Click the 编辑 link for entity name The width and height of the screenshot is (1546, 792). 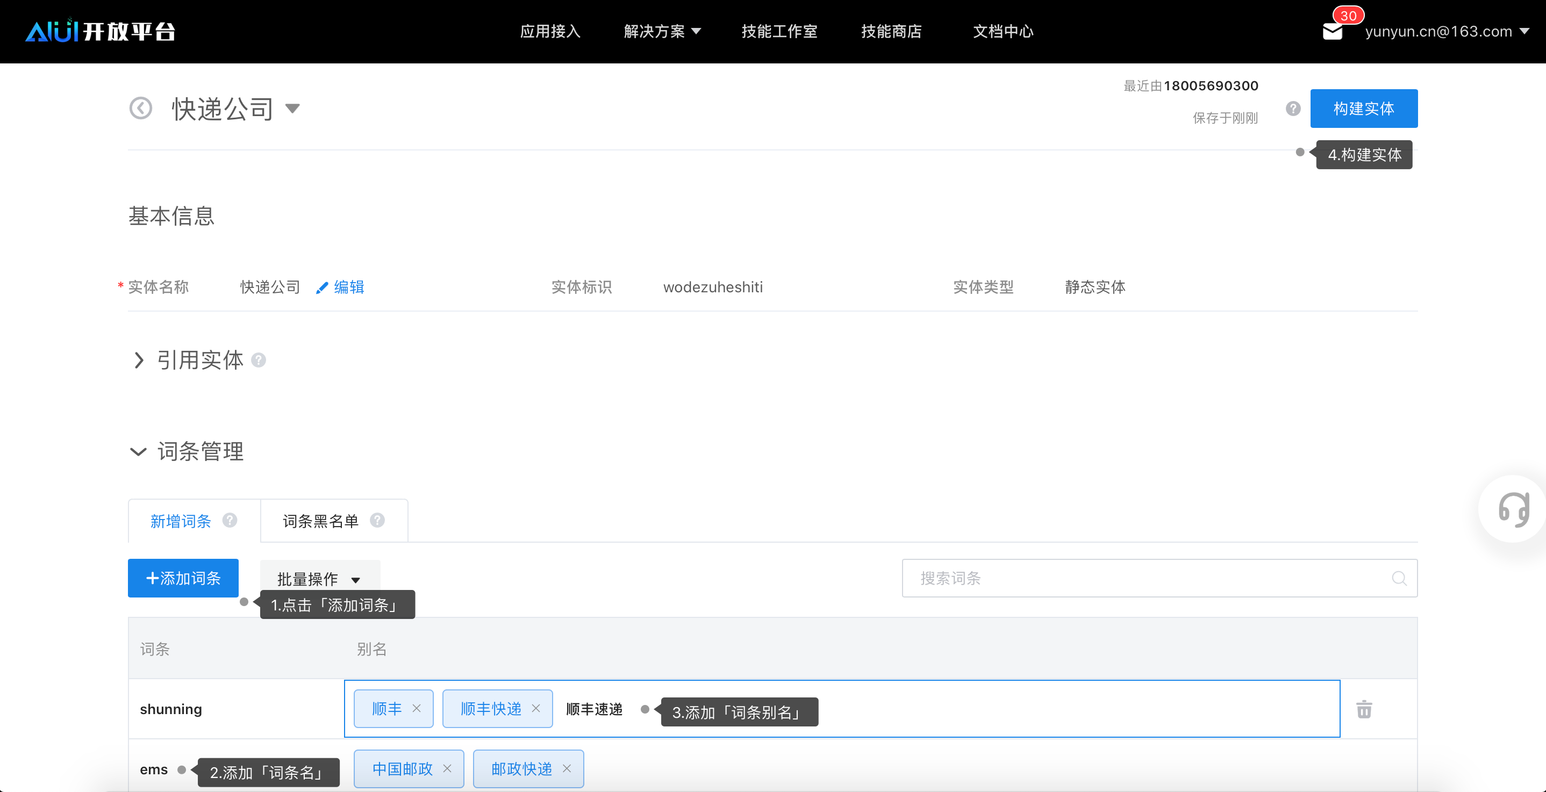(349, 287)
